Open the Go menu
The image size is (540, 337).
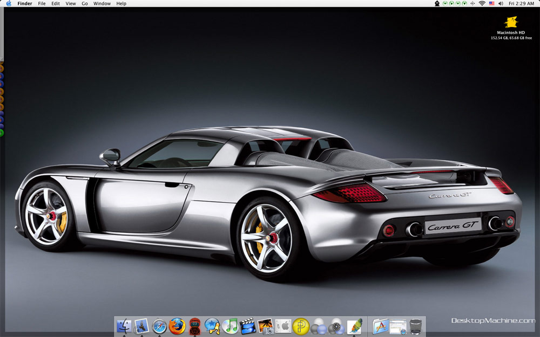tap(85, 3)
